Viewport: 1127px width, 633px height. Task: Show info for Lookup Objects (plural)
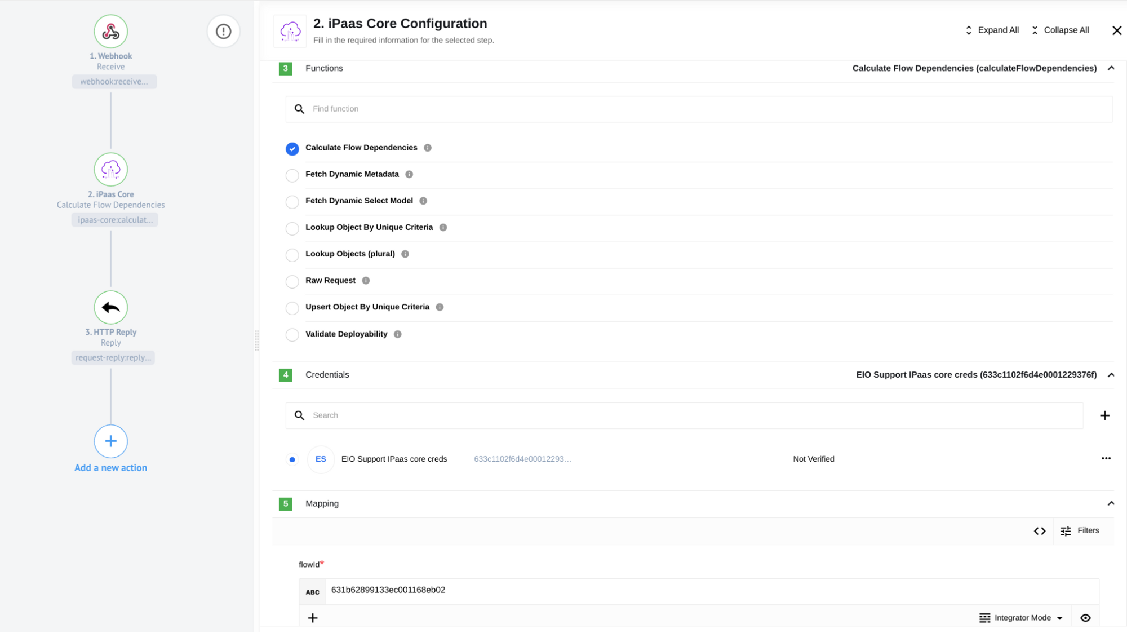point(405,254)
